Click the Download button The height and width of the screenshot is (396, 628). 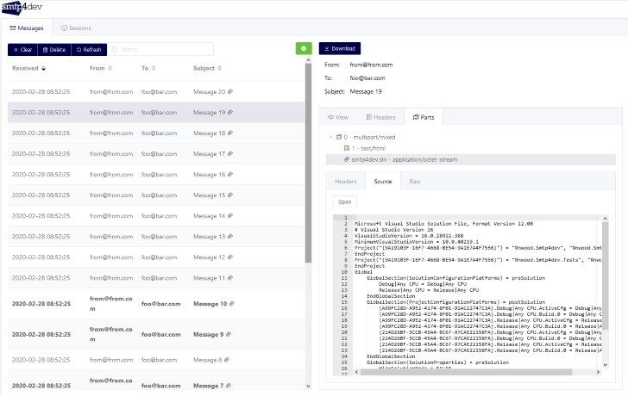340,48
